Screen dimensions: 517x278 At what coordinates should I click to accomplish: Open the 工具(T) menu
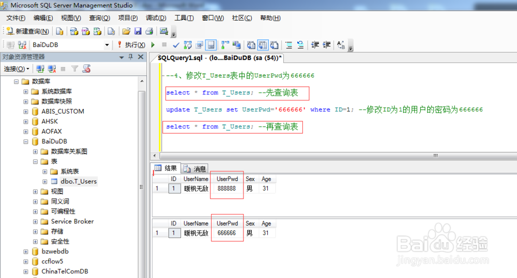[x=184, y=18]
